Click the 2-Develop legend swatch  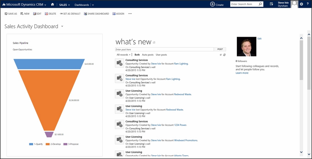(x=47, y=144)
